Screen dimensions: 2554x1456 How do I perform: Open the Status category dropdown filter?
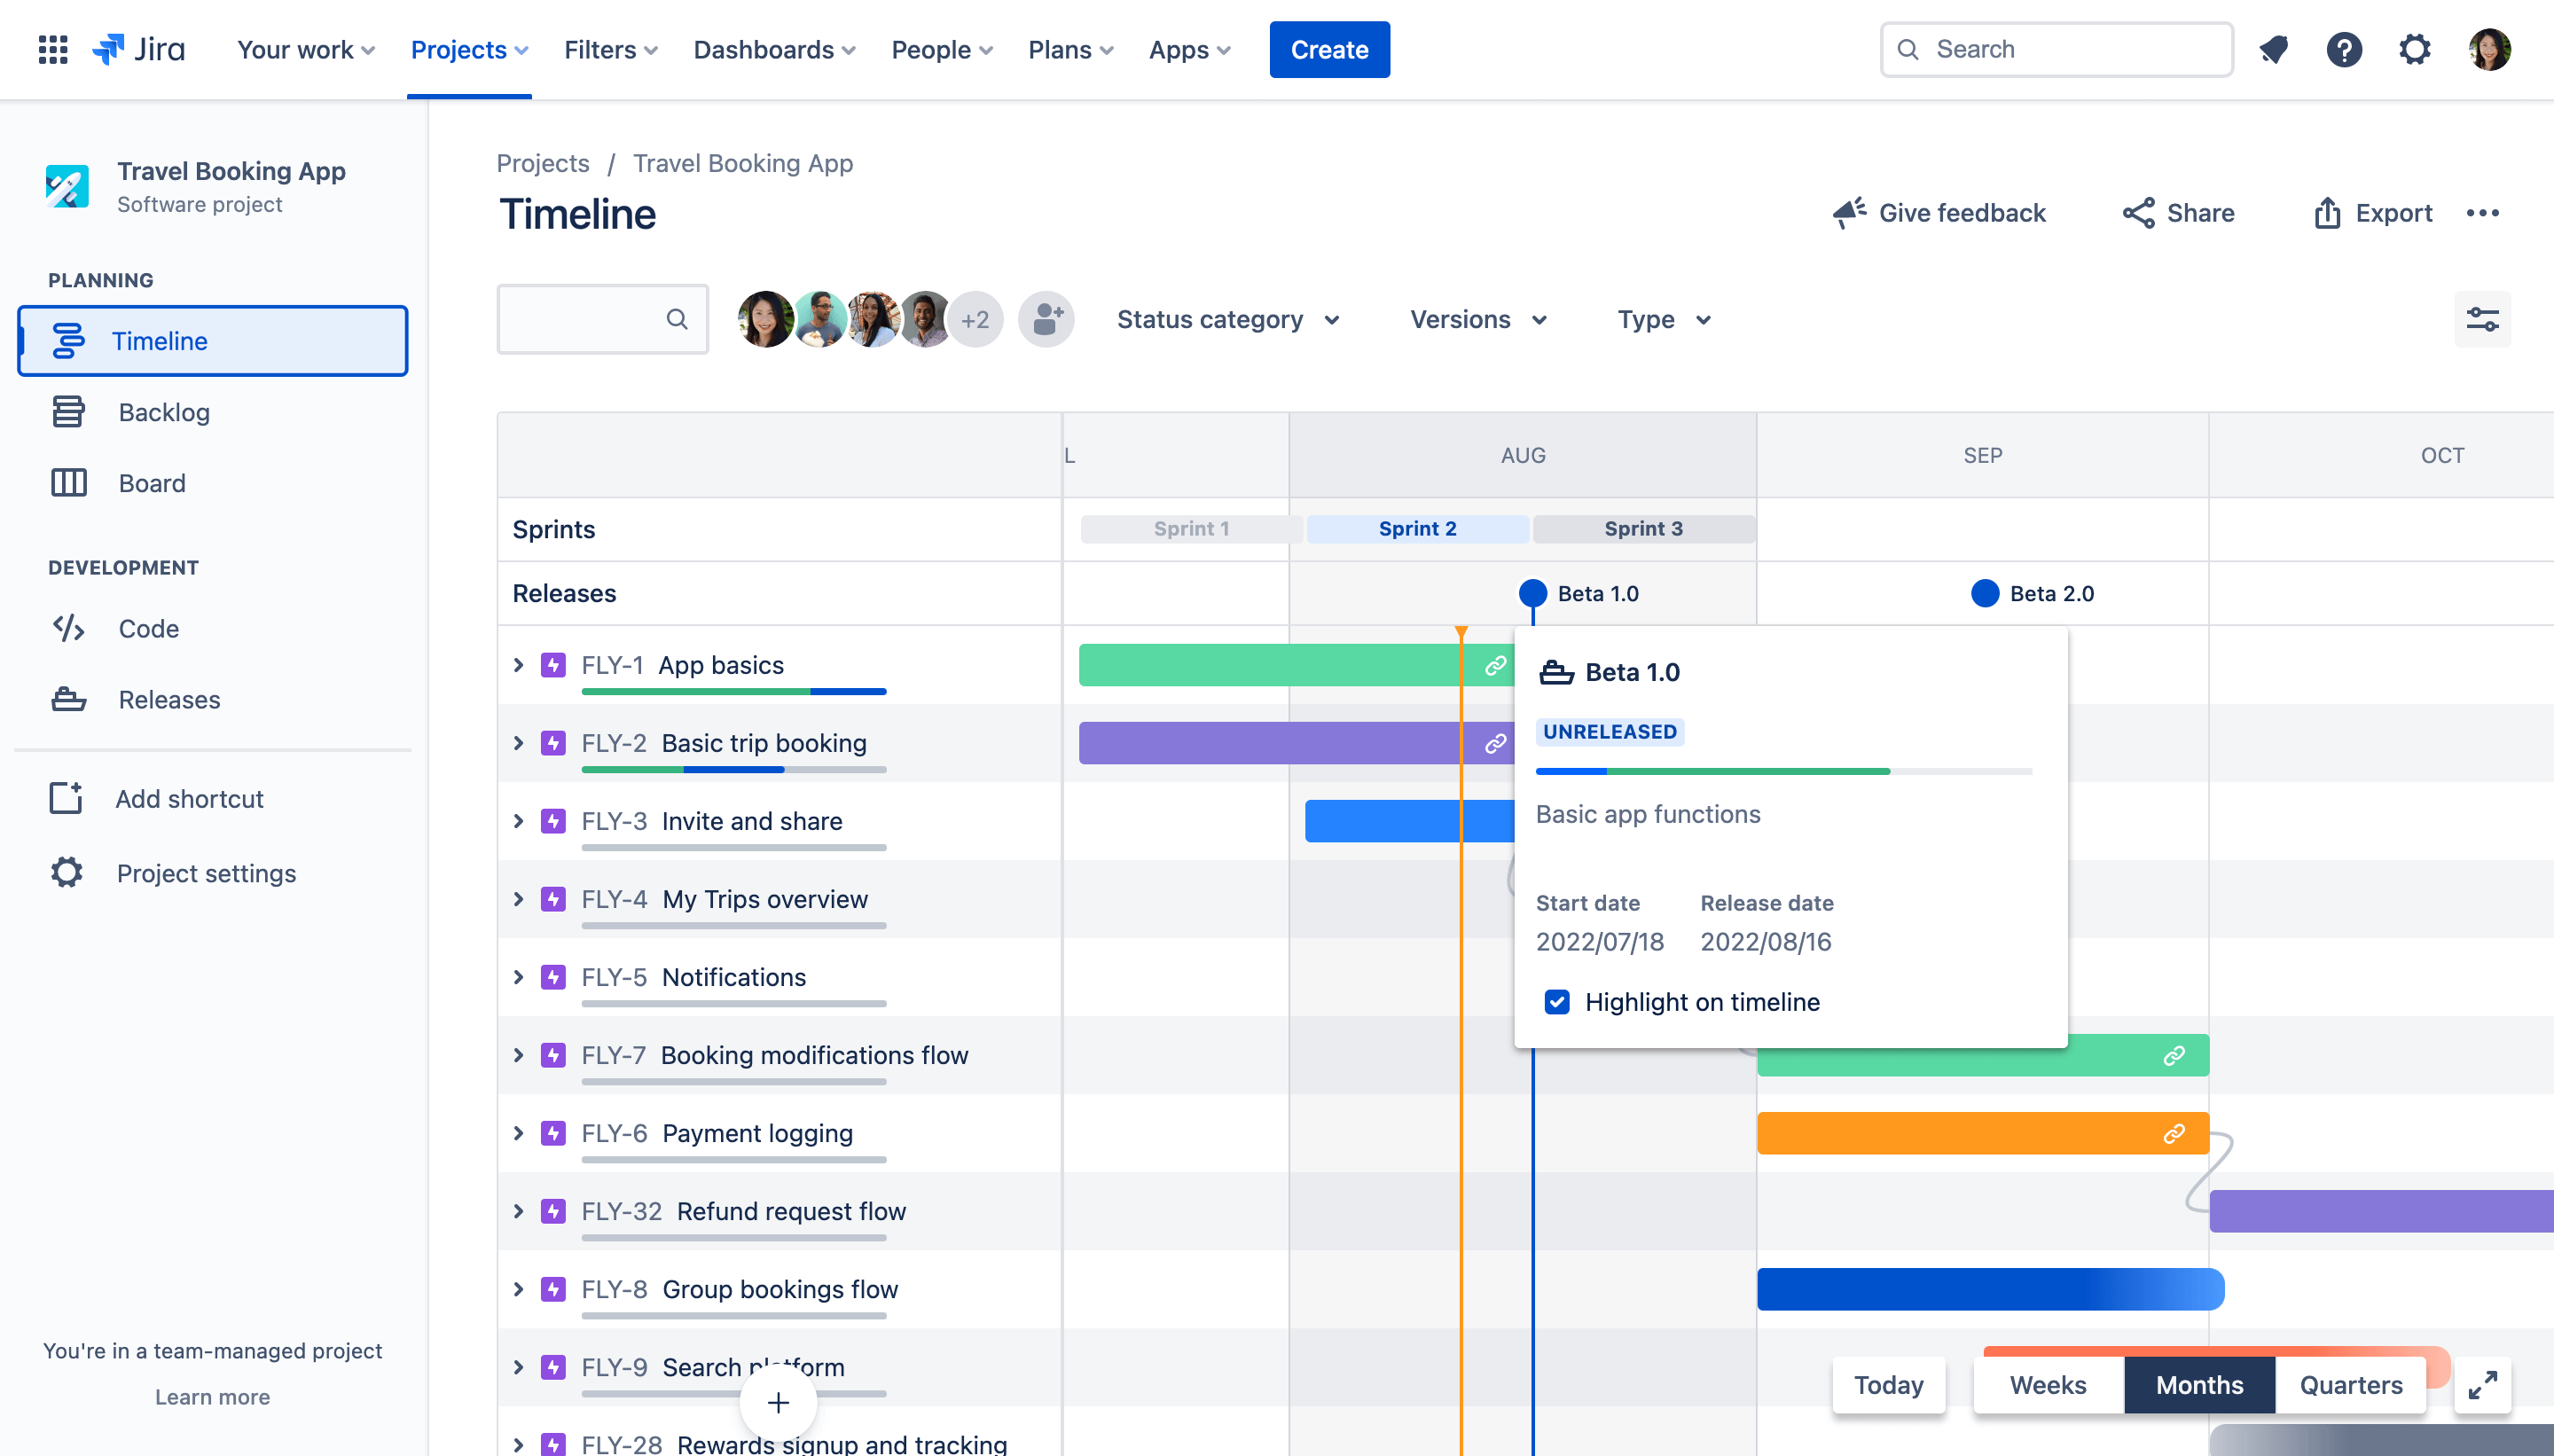pos(1230,319)
